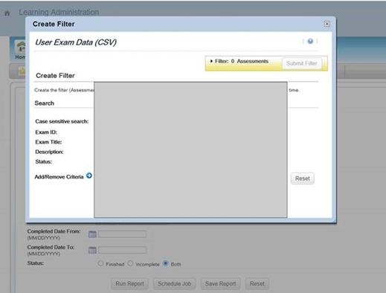This screenshot has width=386, height=293.
Task: Click the Add/Remove Criteria arrow icon
Action: pyautogui.click(x=89, y=176)
